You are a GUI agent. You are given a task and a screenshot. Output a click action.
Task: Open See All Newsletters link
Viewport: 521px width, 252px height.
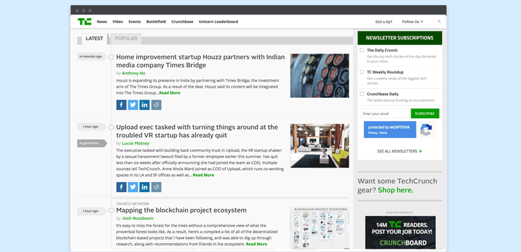(400, 151)
